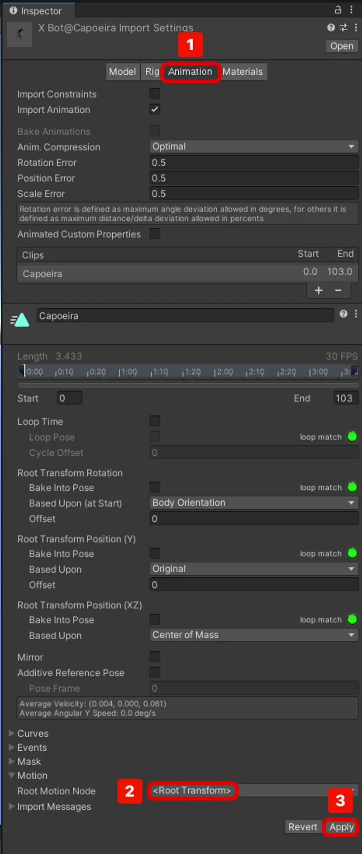Image resolution: width=362 pixels, height=854 pixels.
Task: Expand the Curves section
Action: click(11, 733)
